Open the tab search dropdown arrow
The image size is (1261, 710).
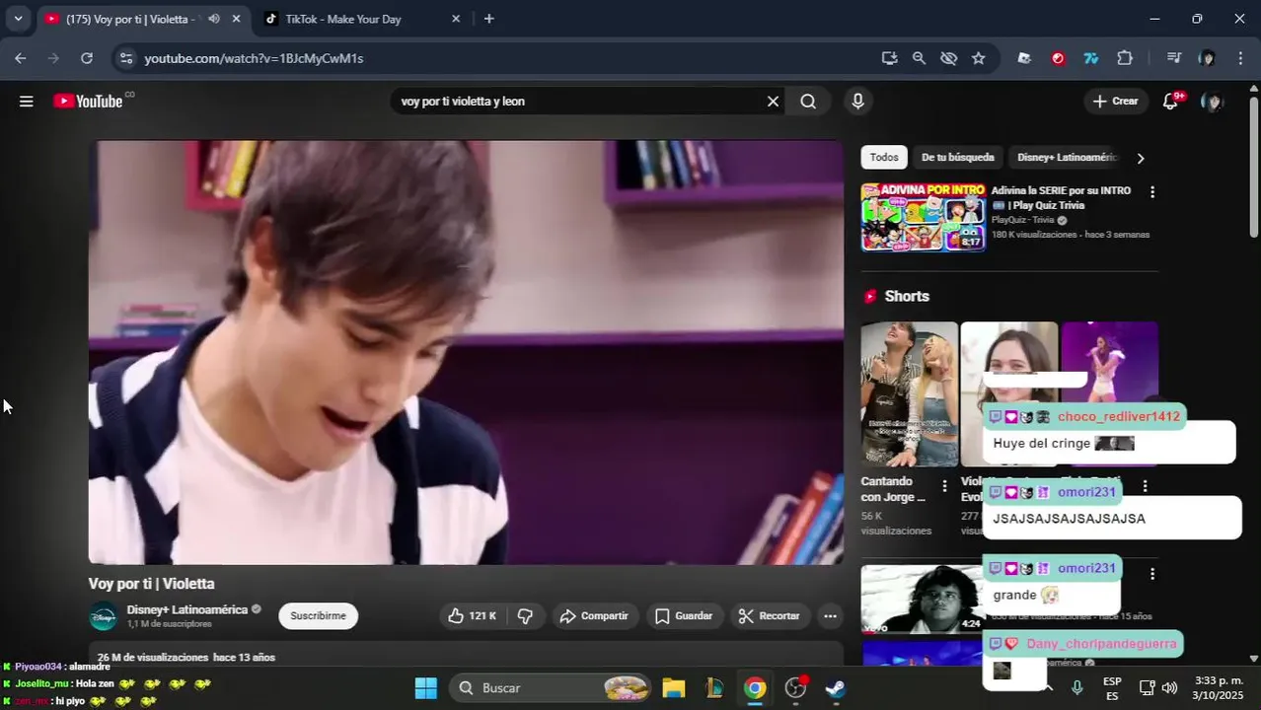(18, 19)
